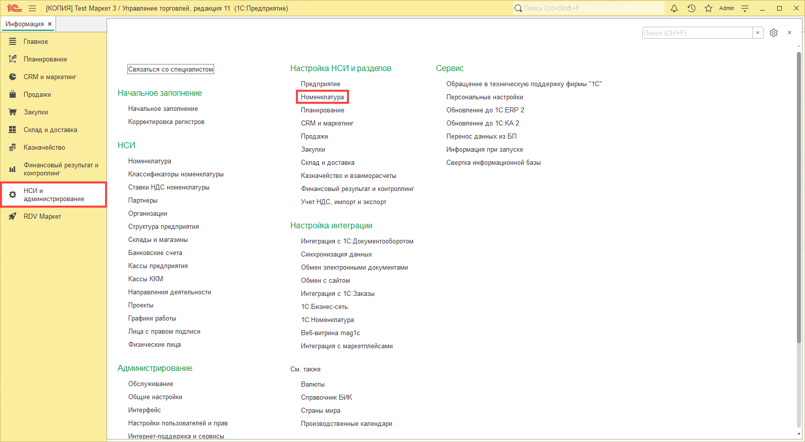805x442 pixels.
Task: Open Настройки пользователей и прав link
Action: pyautogui.click(x=178, y=423)
